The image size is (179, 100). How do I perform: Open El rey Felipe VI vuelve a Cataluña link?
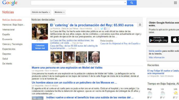pyautogui.click(x=163, y=72)
